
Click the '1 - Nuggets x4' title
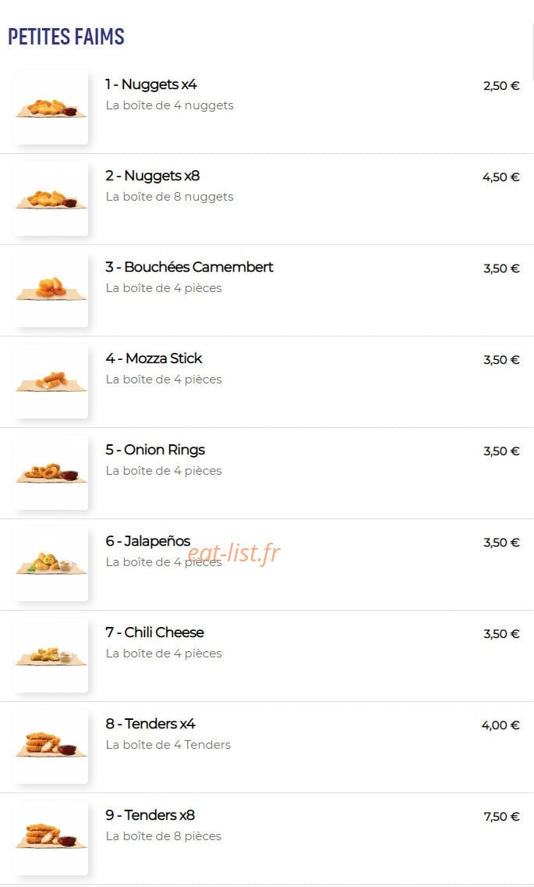coord(151,84)
